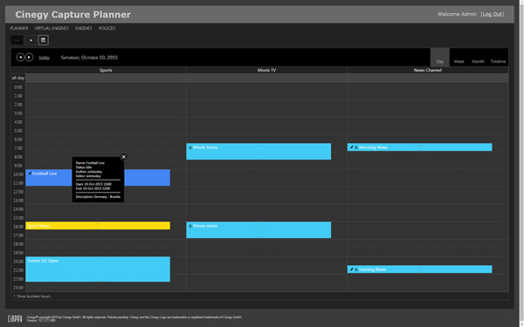Image resolution: width=524 pixels, height=327 pixels.
Task: Jump to today in the calendar
Action: pos(45,58)
